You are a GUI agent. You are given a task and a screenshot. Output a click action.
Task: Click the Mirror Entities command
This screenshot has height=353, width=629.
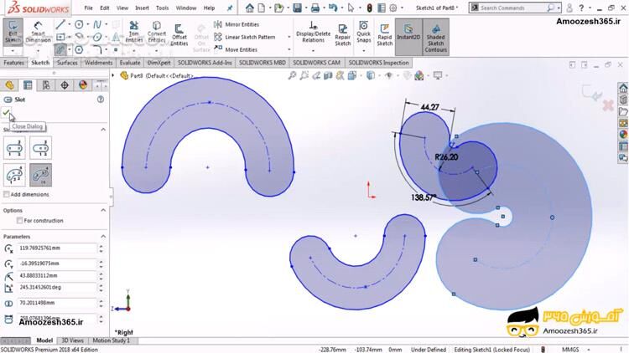click(242, 24)
